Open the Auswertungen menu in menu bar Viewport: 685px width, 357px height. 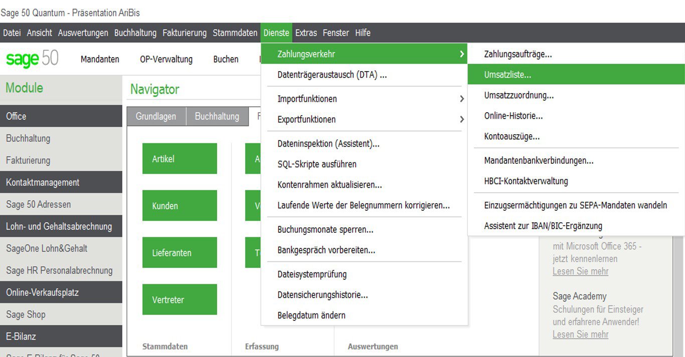click(x=83, y=33)
